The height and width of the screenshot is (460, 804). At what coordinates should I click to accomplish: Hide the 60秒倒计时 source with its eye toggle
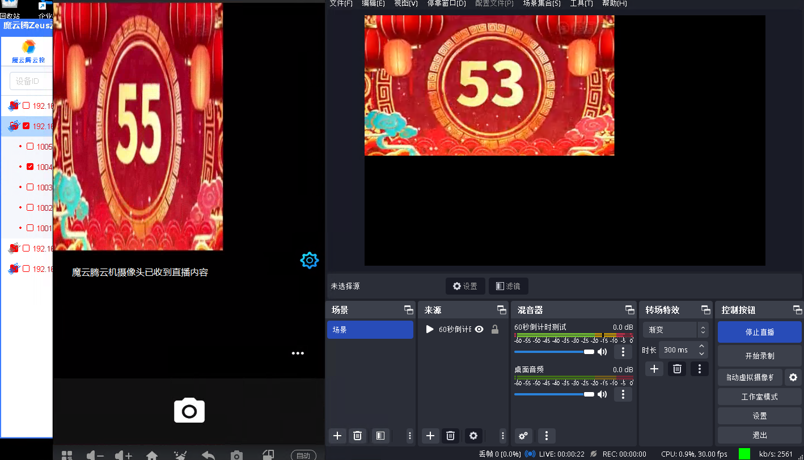[479, 329]
